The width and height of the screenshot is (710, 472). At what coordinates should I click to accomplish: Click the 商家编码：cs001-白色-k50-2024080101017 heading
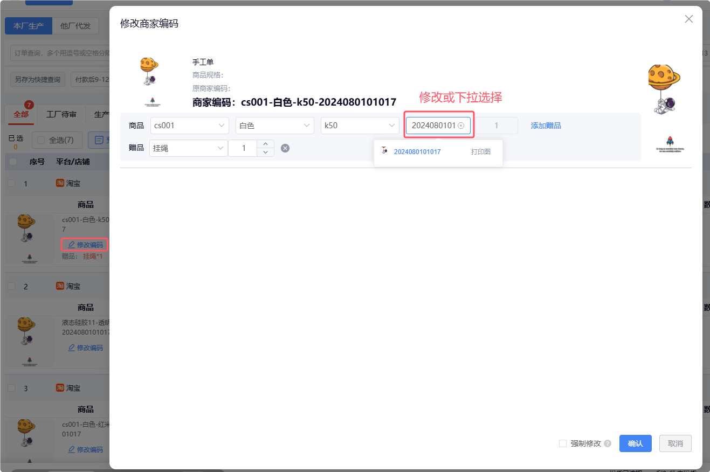coord(294,102)
